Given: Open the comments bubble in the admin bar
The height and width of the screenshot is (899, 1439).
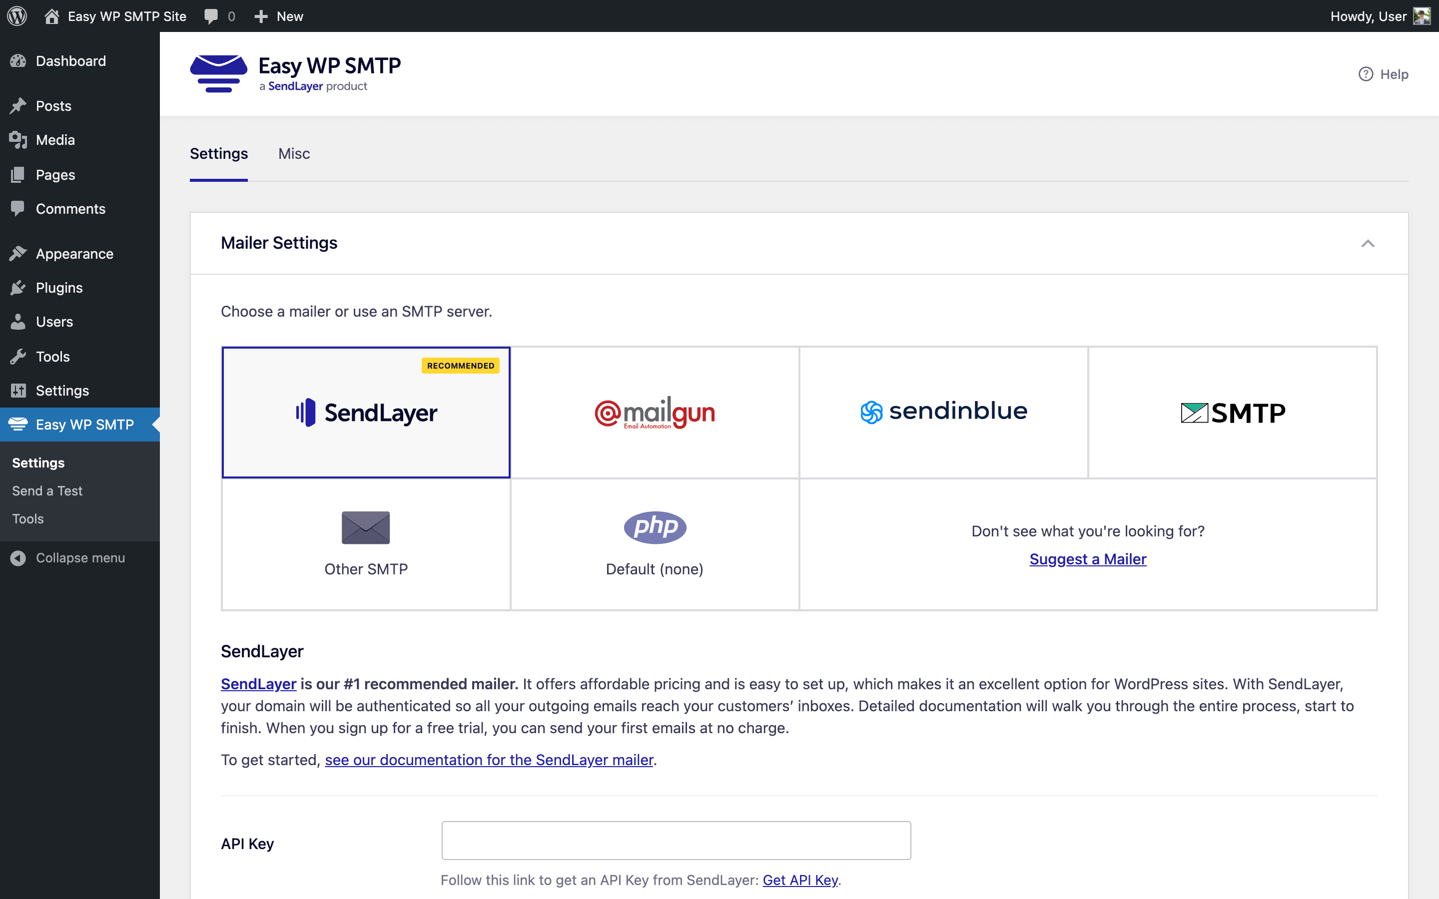Looking at the screenshot, I should 211,16.
